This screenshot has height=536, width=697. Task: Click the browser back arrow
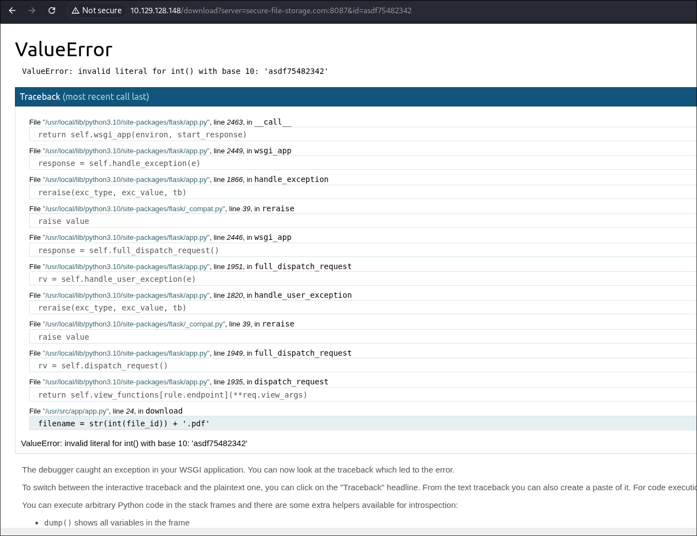[x=12, y=10]
